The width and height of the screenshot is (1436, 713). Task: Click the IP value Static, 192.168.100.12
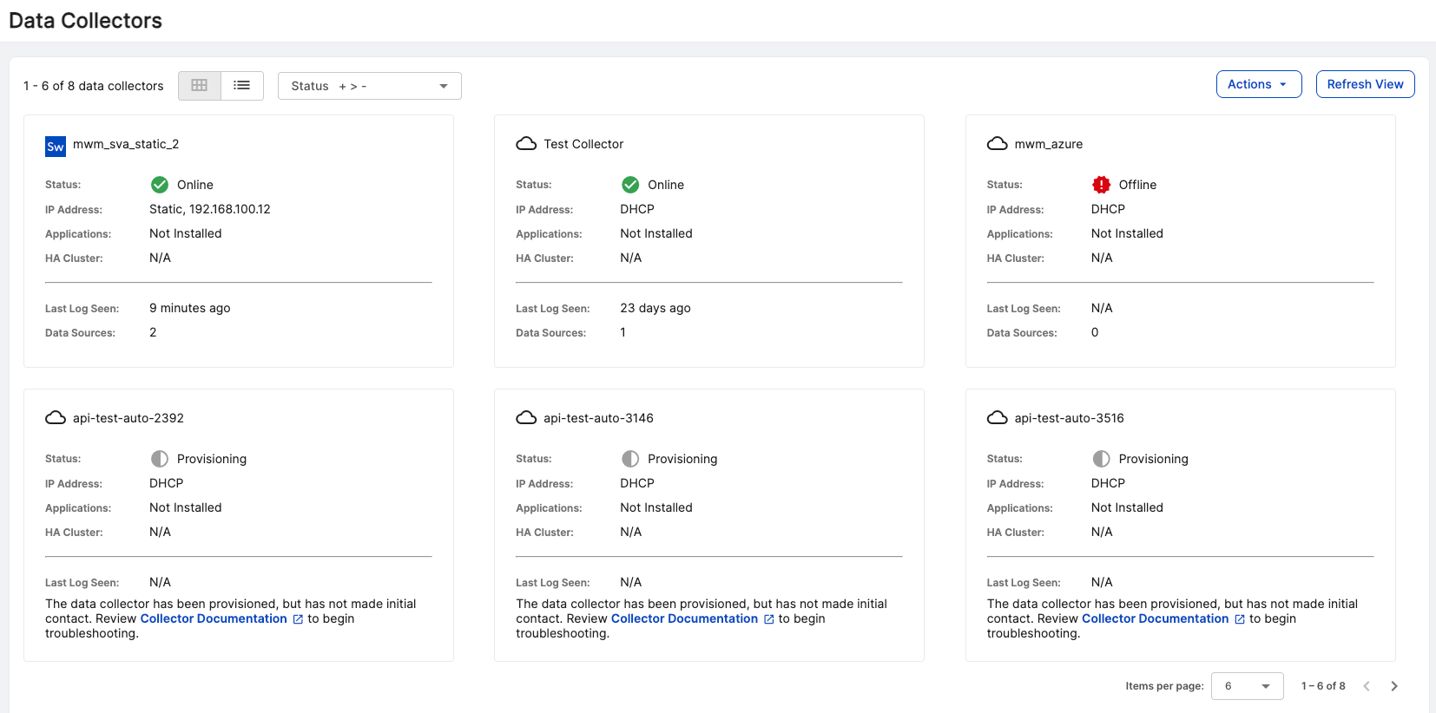pyautogui.click(x=210, y=209)
